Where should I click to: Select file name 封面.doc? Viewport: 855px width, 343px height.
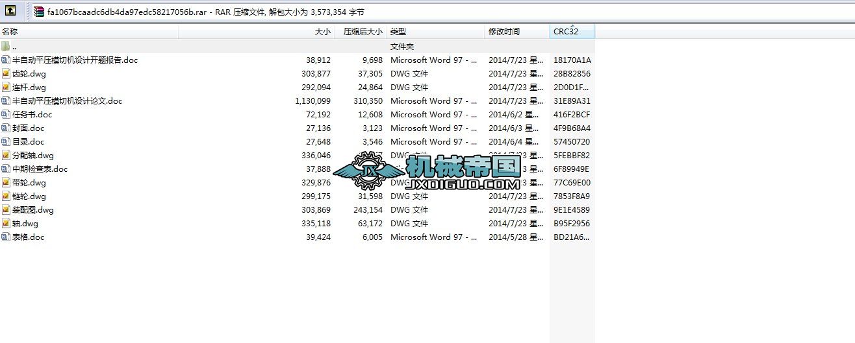29,128
